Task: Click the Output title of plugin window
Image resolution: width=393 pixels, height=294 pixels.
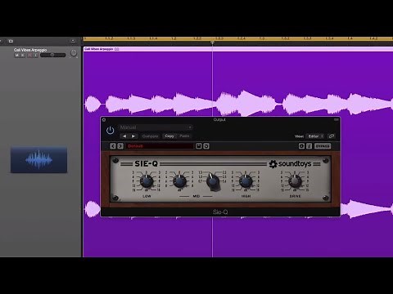Action: point(219,119)
